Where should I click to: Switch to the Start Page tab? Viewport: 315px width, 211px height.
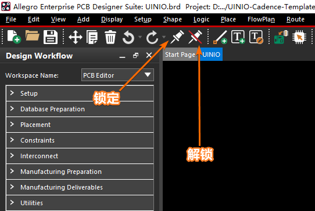click(x=180, y=54)
